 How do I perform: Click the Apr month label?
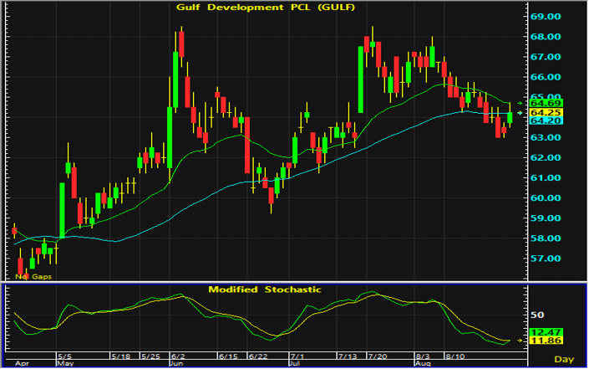[22, 364]
